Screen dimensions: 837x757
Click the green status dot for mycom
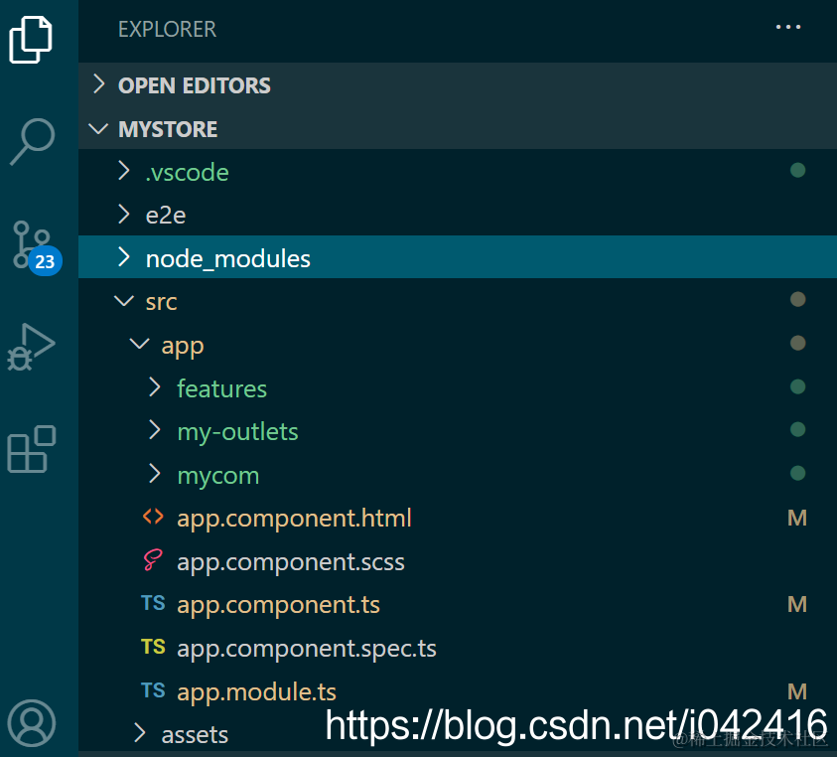(797, 473)
